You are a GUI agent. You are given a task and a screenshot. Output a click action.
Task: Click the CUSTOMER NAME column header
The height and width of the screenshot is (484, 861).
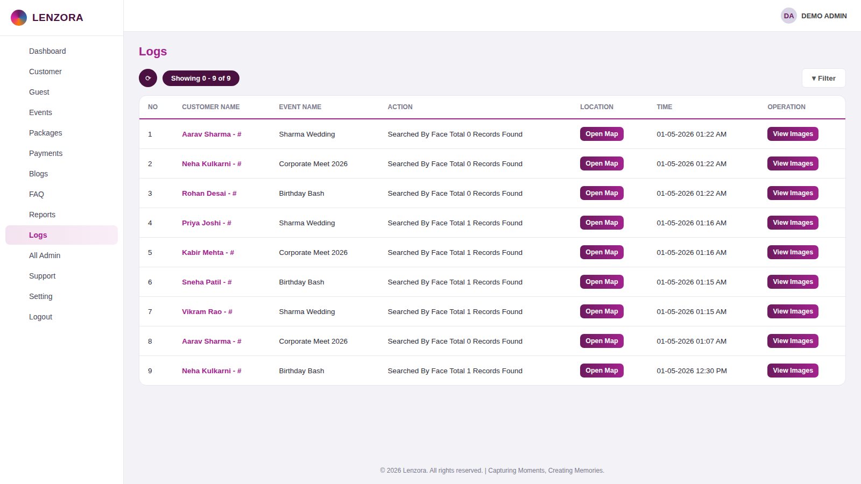pyautogui.click(x=211, y=107)
